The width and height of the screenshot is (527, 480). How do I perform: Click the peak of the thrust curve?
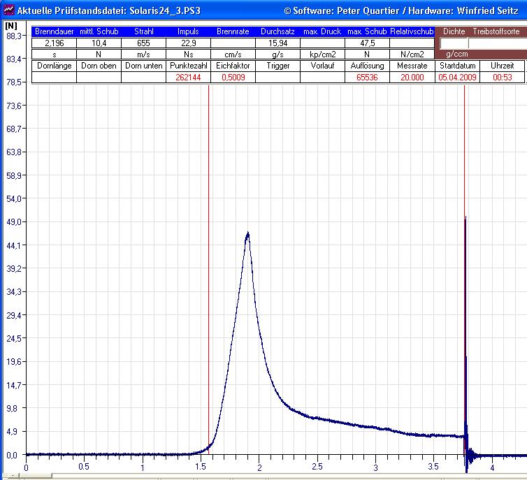pyautogui.click(x=247, y=233)
